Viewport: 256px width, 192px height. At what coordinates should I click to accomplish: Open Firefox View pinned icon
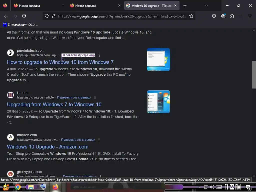point(5,5)
